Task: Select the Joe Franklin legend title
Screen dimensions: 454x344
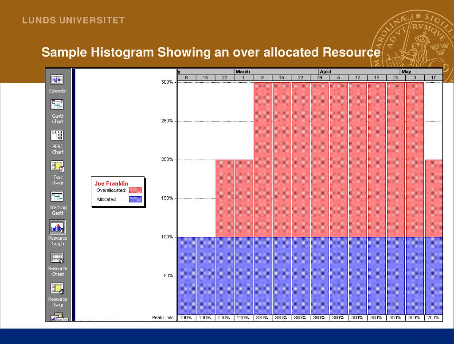Action: pyautogui.click(x=111, y=183)
